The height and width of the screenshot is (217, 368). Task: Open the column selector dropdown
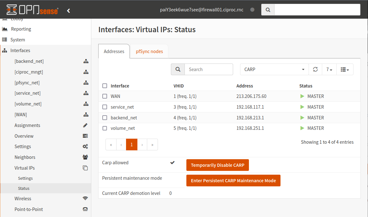[x=345, y=69]
